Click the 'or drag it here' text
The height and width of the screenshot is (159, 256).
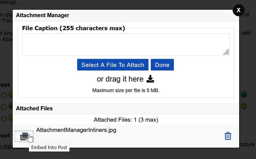(120, 79)
